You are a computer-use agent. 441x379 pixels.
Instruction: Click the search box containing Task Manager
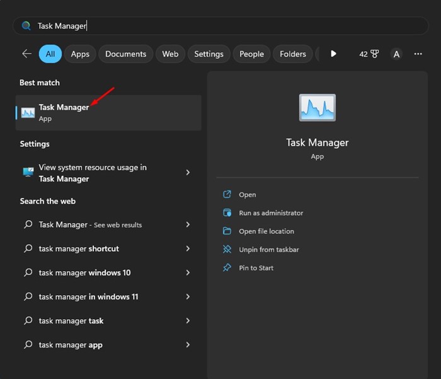[x=220, y=26]
